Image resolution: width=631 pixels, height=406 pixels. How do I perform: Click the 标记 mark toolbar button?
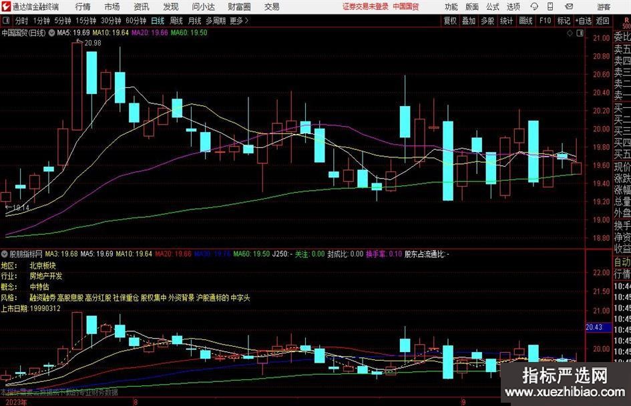click(564, 21)
